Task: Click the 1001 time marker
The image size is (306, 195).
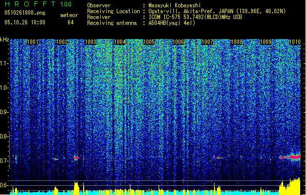Action: [x=33, y=41]
